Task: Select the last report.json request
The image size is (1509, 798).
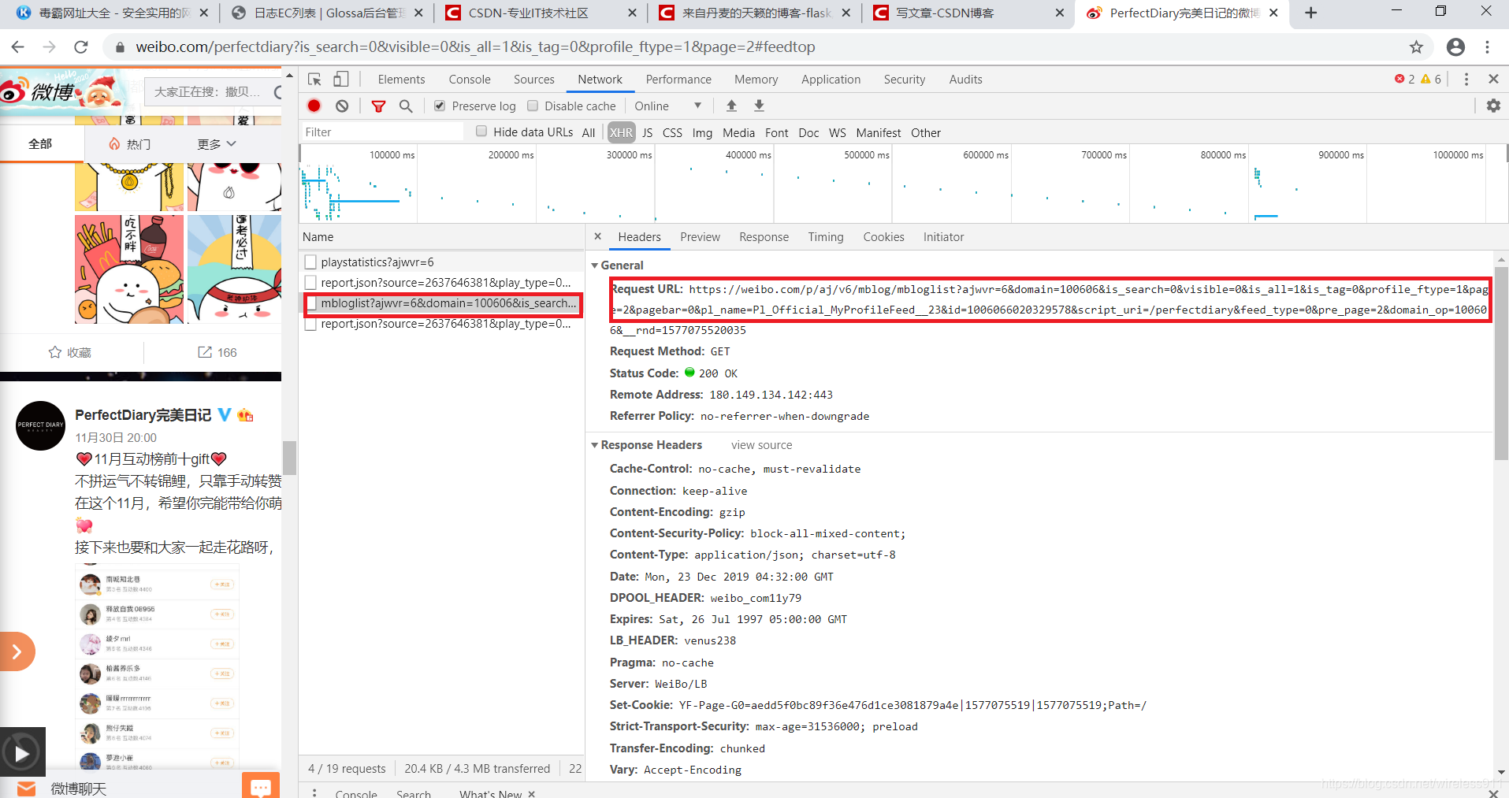Action: [443, 324]
